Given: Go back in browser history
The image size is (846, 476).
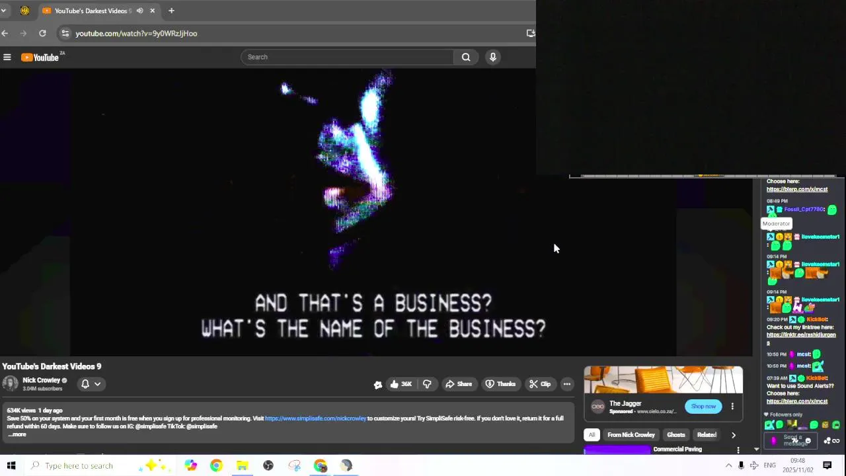Looking at the screenshot, I should pyautogui.click(x=5, y=33).
